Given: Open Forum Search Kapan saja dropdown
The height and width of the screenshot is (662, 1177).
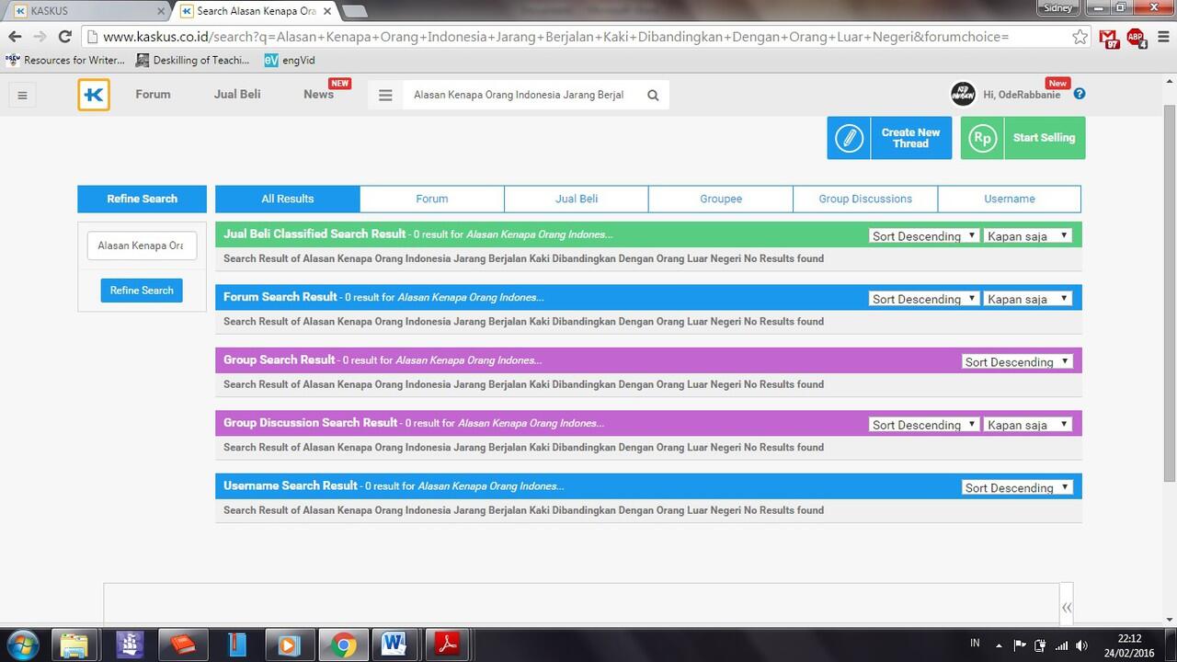Looking at the screenshot, I should tap(1028, 299).
